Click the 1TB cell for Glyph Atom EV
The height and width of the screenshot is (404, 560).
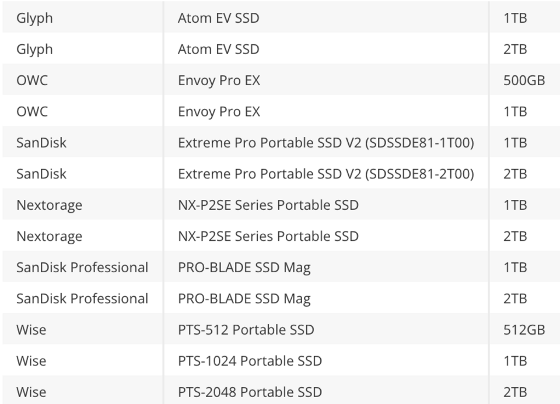515,18
